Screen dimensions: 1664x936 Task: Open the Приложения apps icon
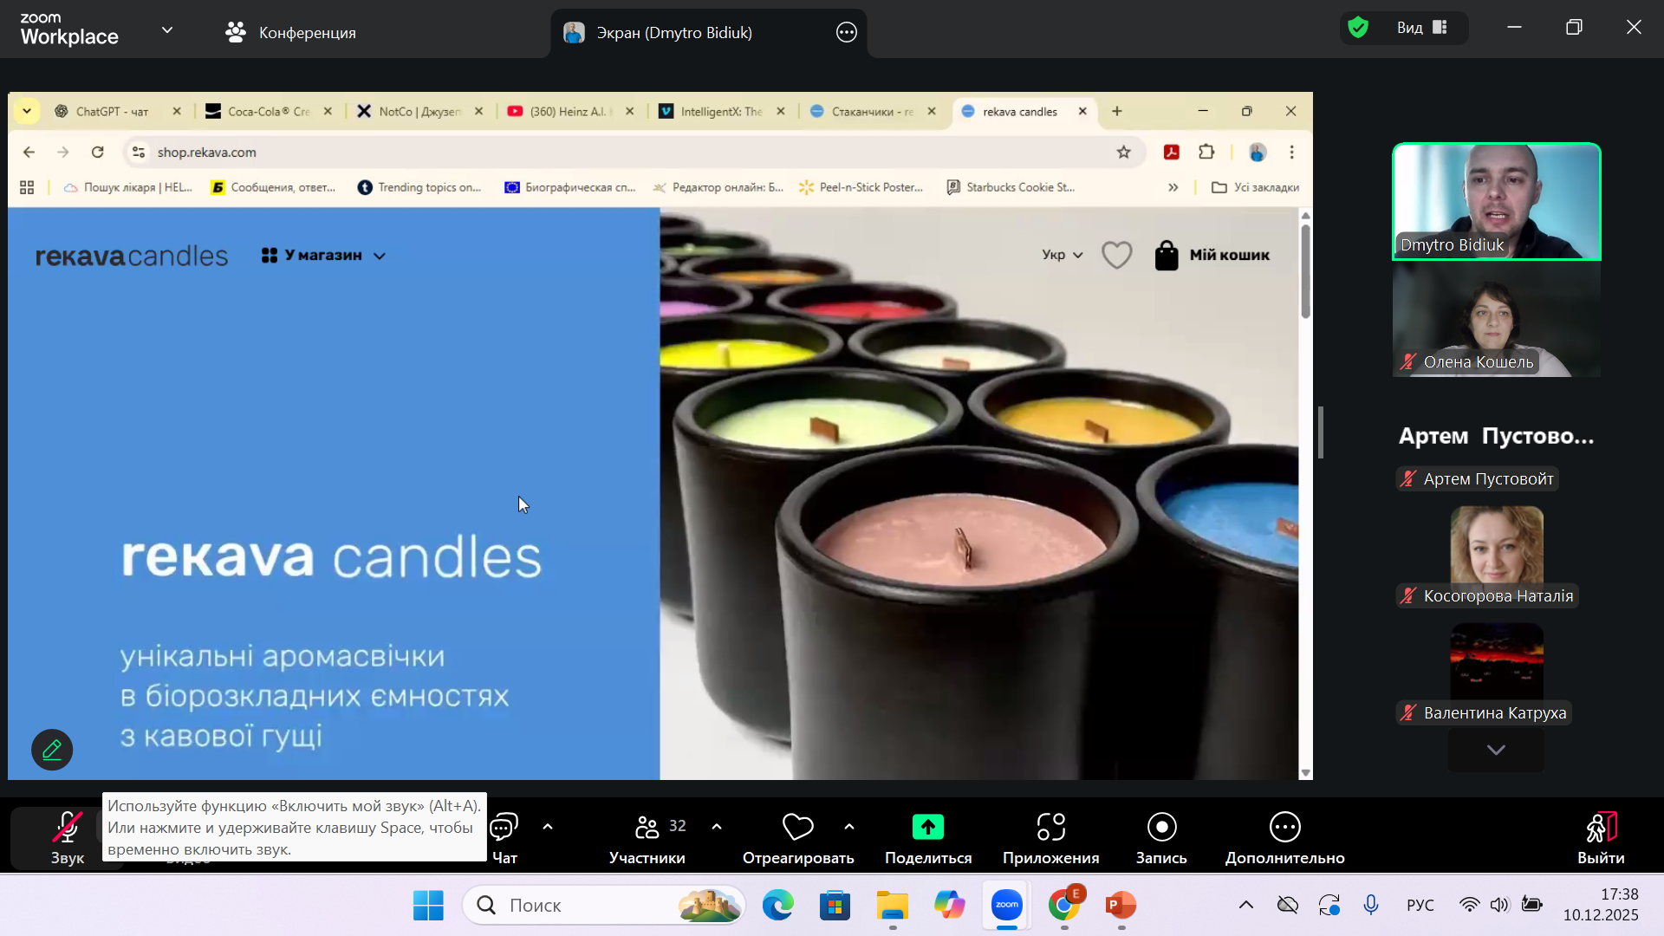(x=1050, y=828)
